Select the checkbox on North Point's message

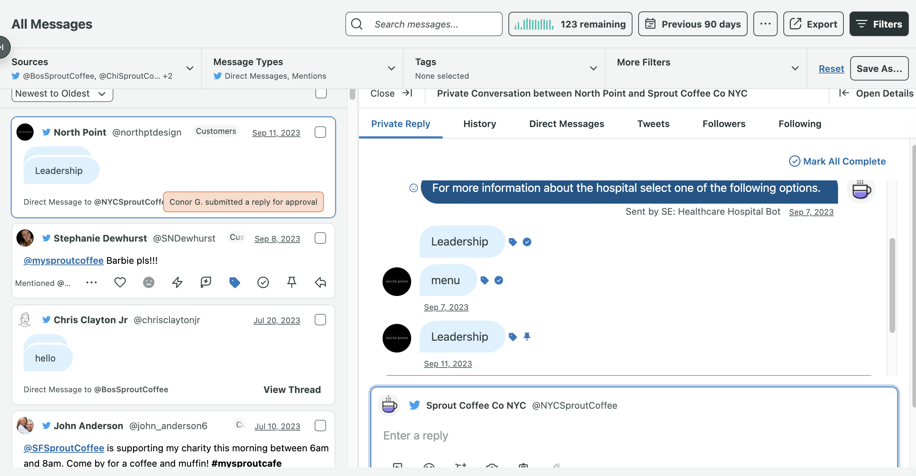click(x=320, y=132)
